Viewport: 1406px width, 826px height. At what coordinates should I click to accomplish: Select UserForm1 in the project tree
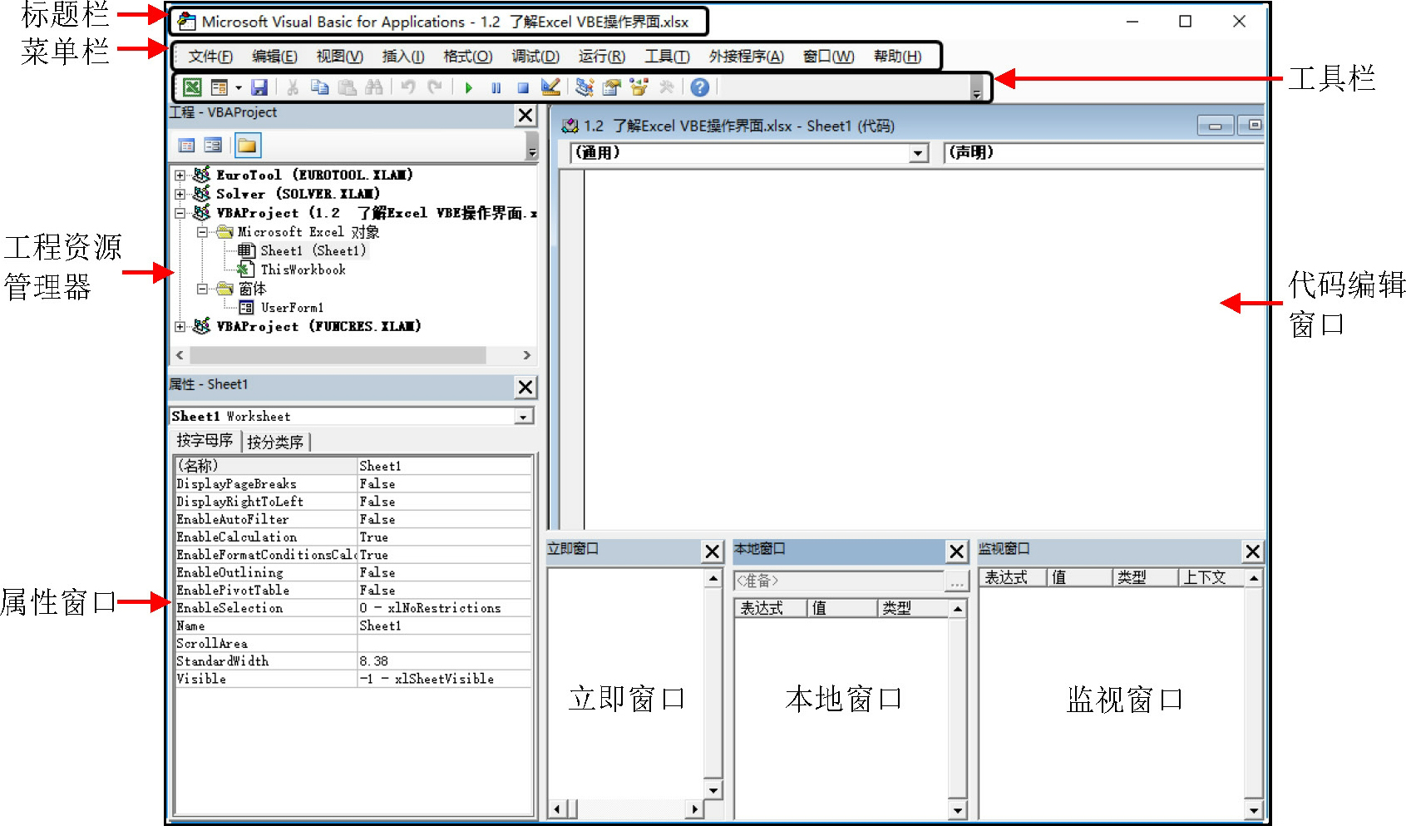pos(292,308)
